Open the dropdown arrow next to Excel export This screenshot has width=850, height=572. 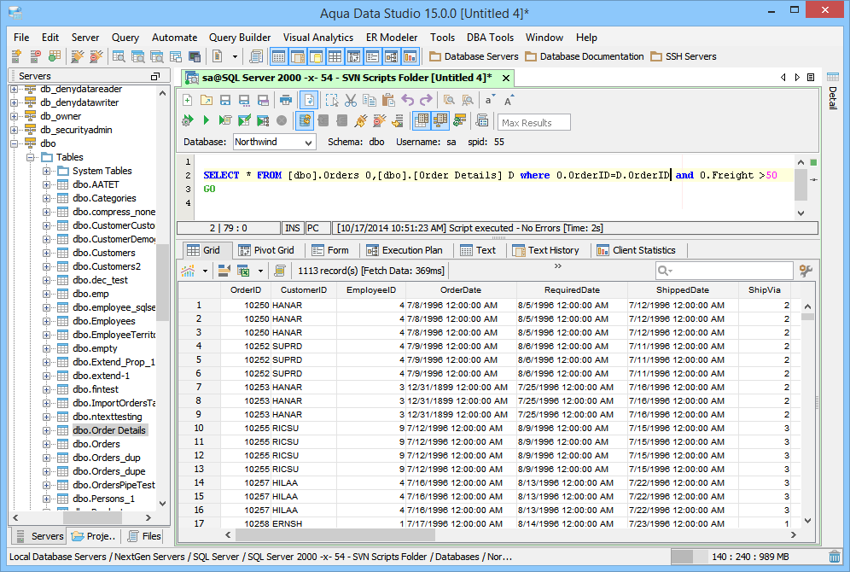[x=260, y=271]
